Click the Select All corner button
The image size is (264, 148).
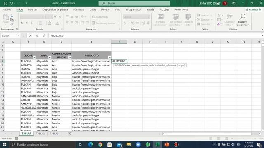click(2, 42)
